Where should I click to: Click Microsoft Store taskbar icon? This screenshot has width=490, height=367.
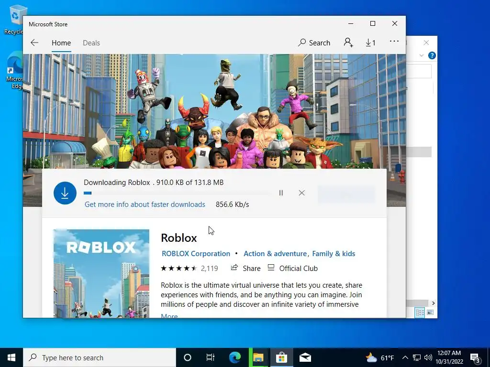click(281, 357)
